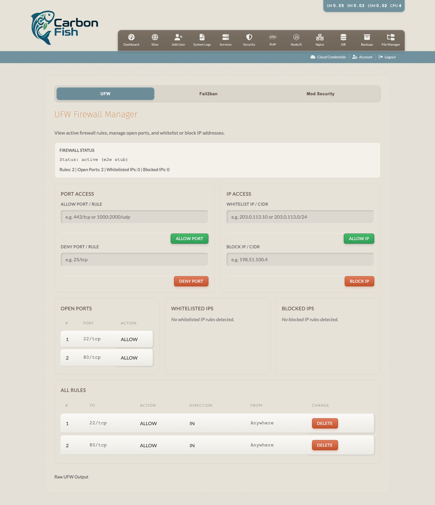Image resolution: width=435 pixels, height=505 pixels.
Task: Click 'Status: active (e2e stub)' text
Action: point(94,160)
